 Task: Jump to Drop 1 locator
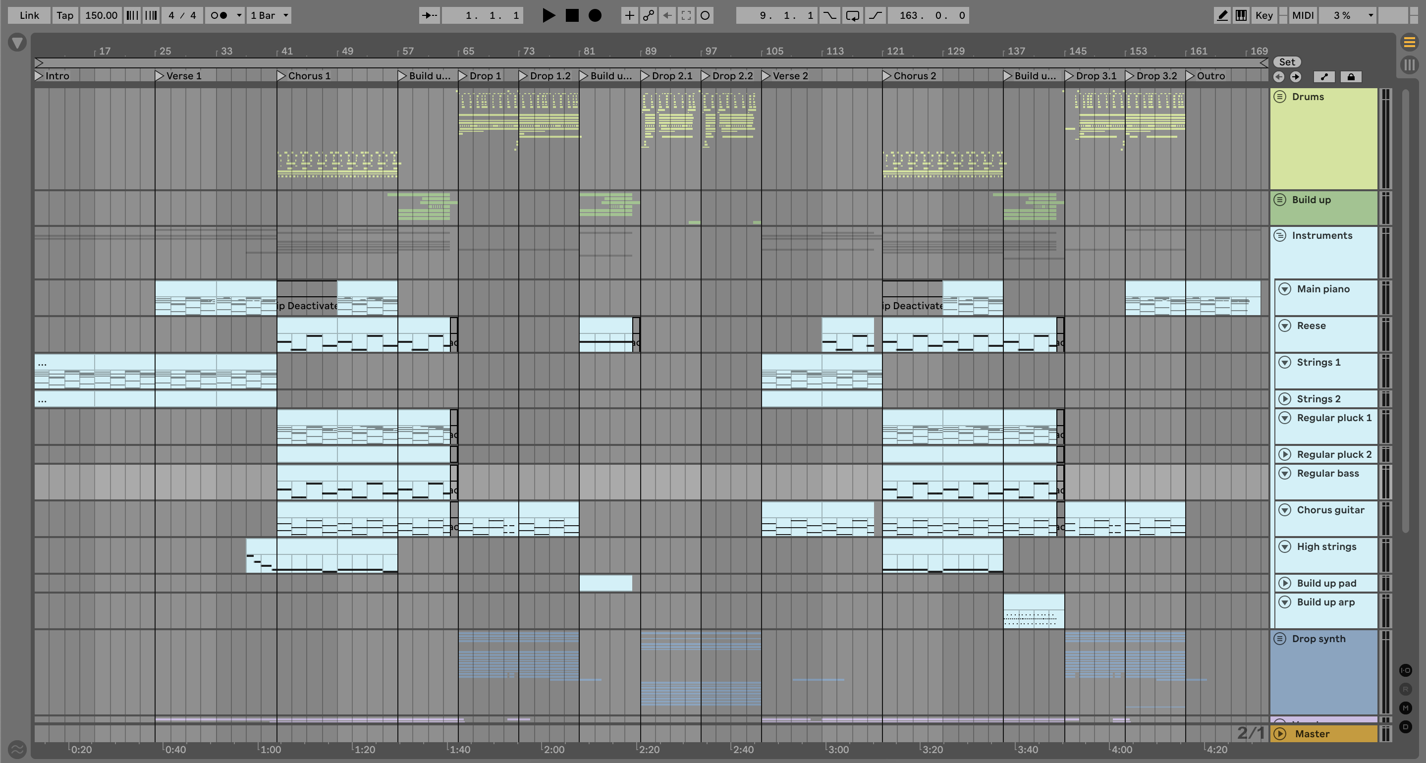pyautogui.click(x=480, y=76)
